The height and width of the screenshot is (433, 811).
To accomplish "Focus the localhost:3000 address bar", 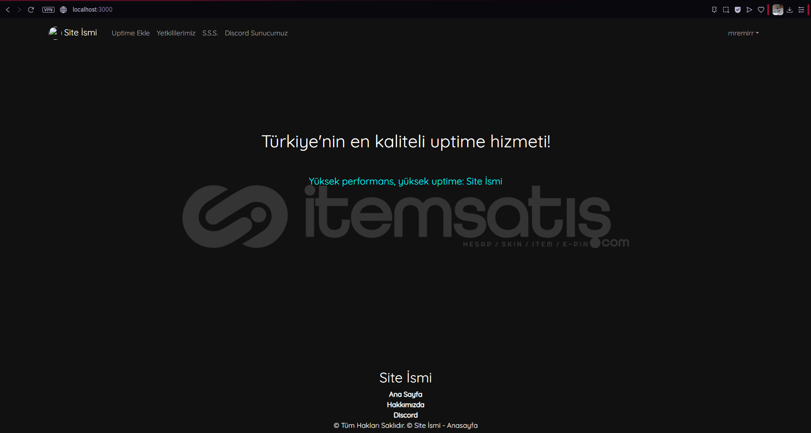I will pos(93,10).
